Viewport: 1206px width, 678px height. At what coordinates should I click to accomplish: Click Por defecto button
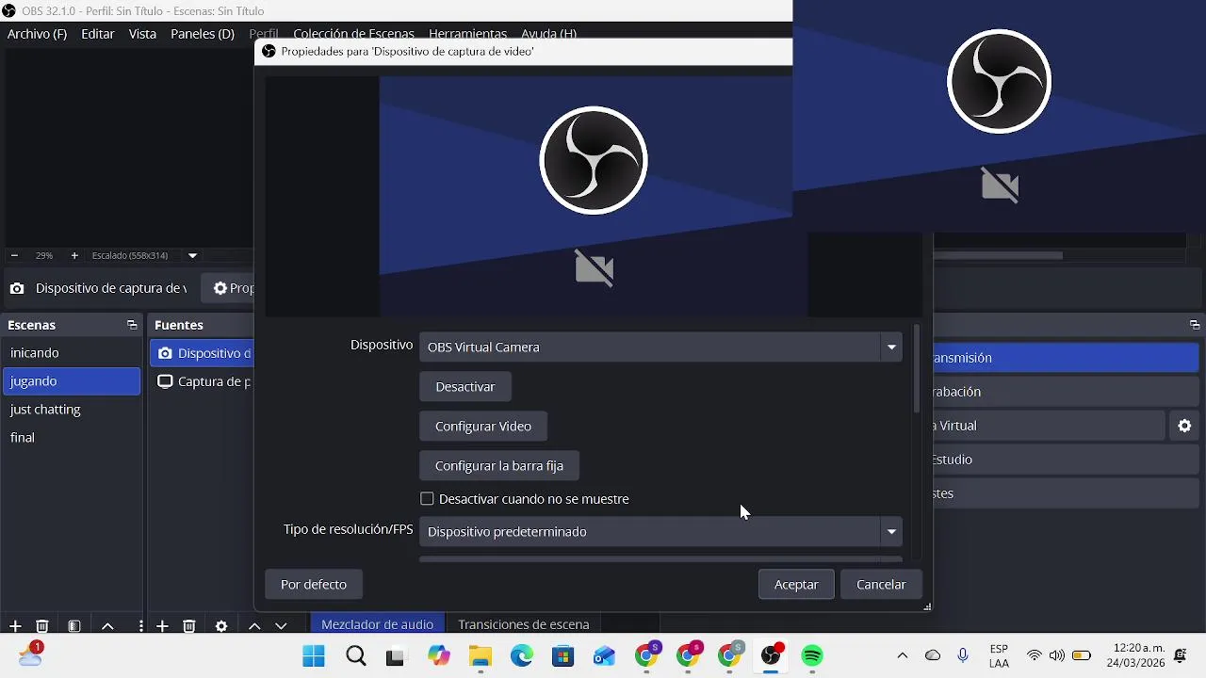pyautogui.click(x=314, y=585)
